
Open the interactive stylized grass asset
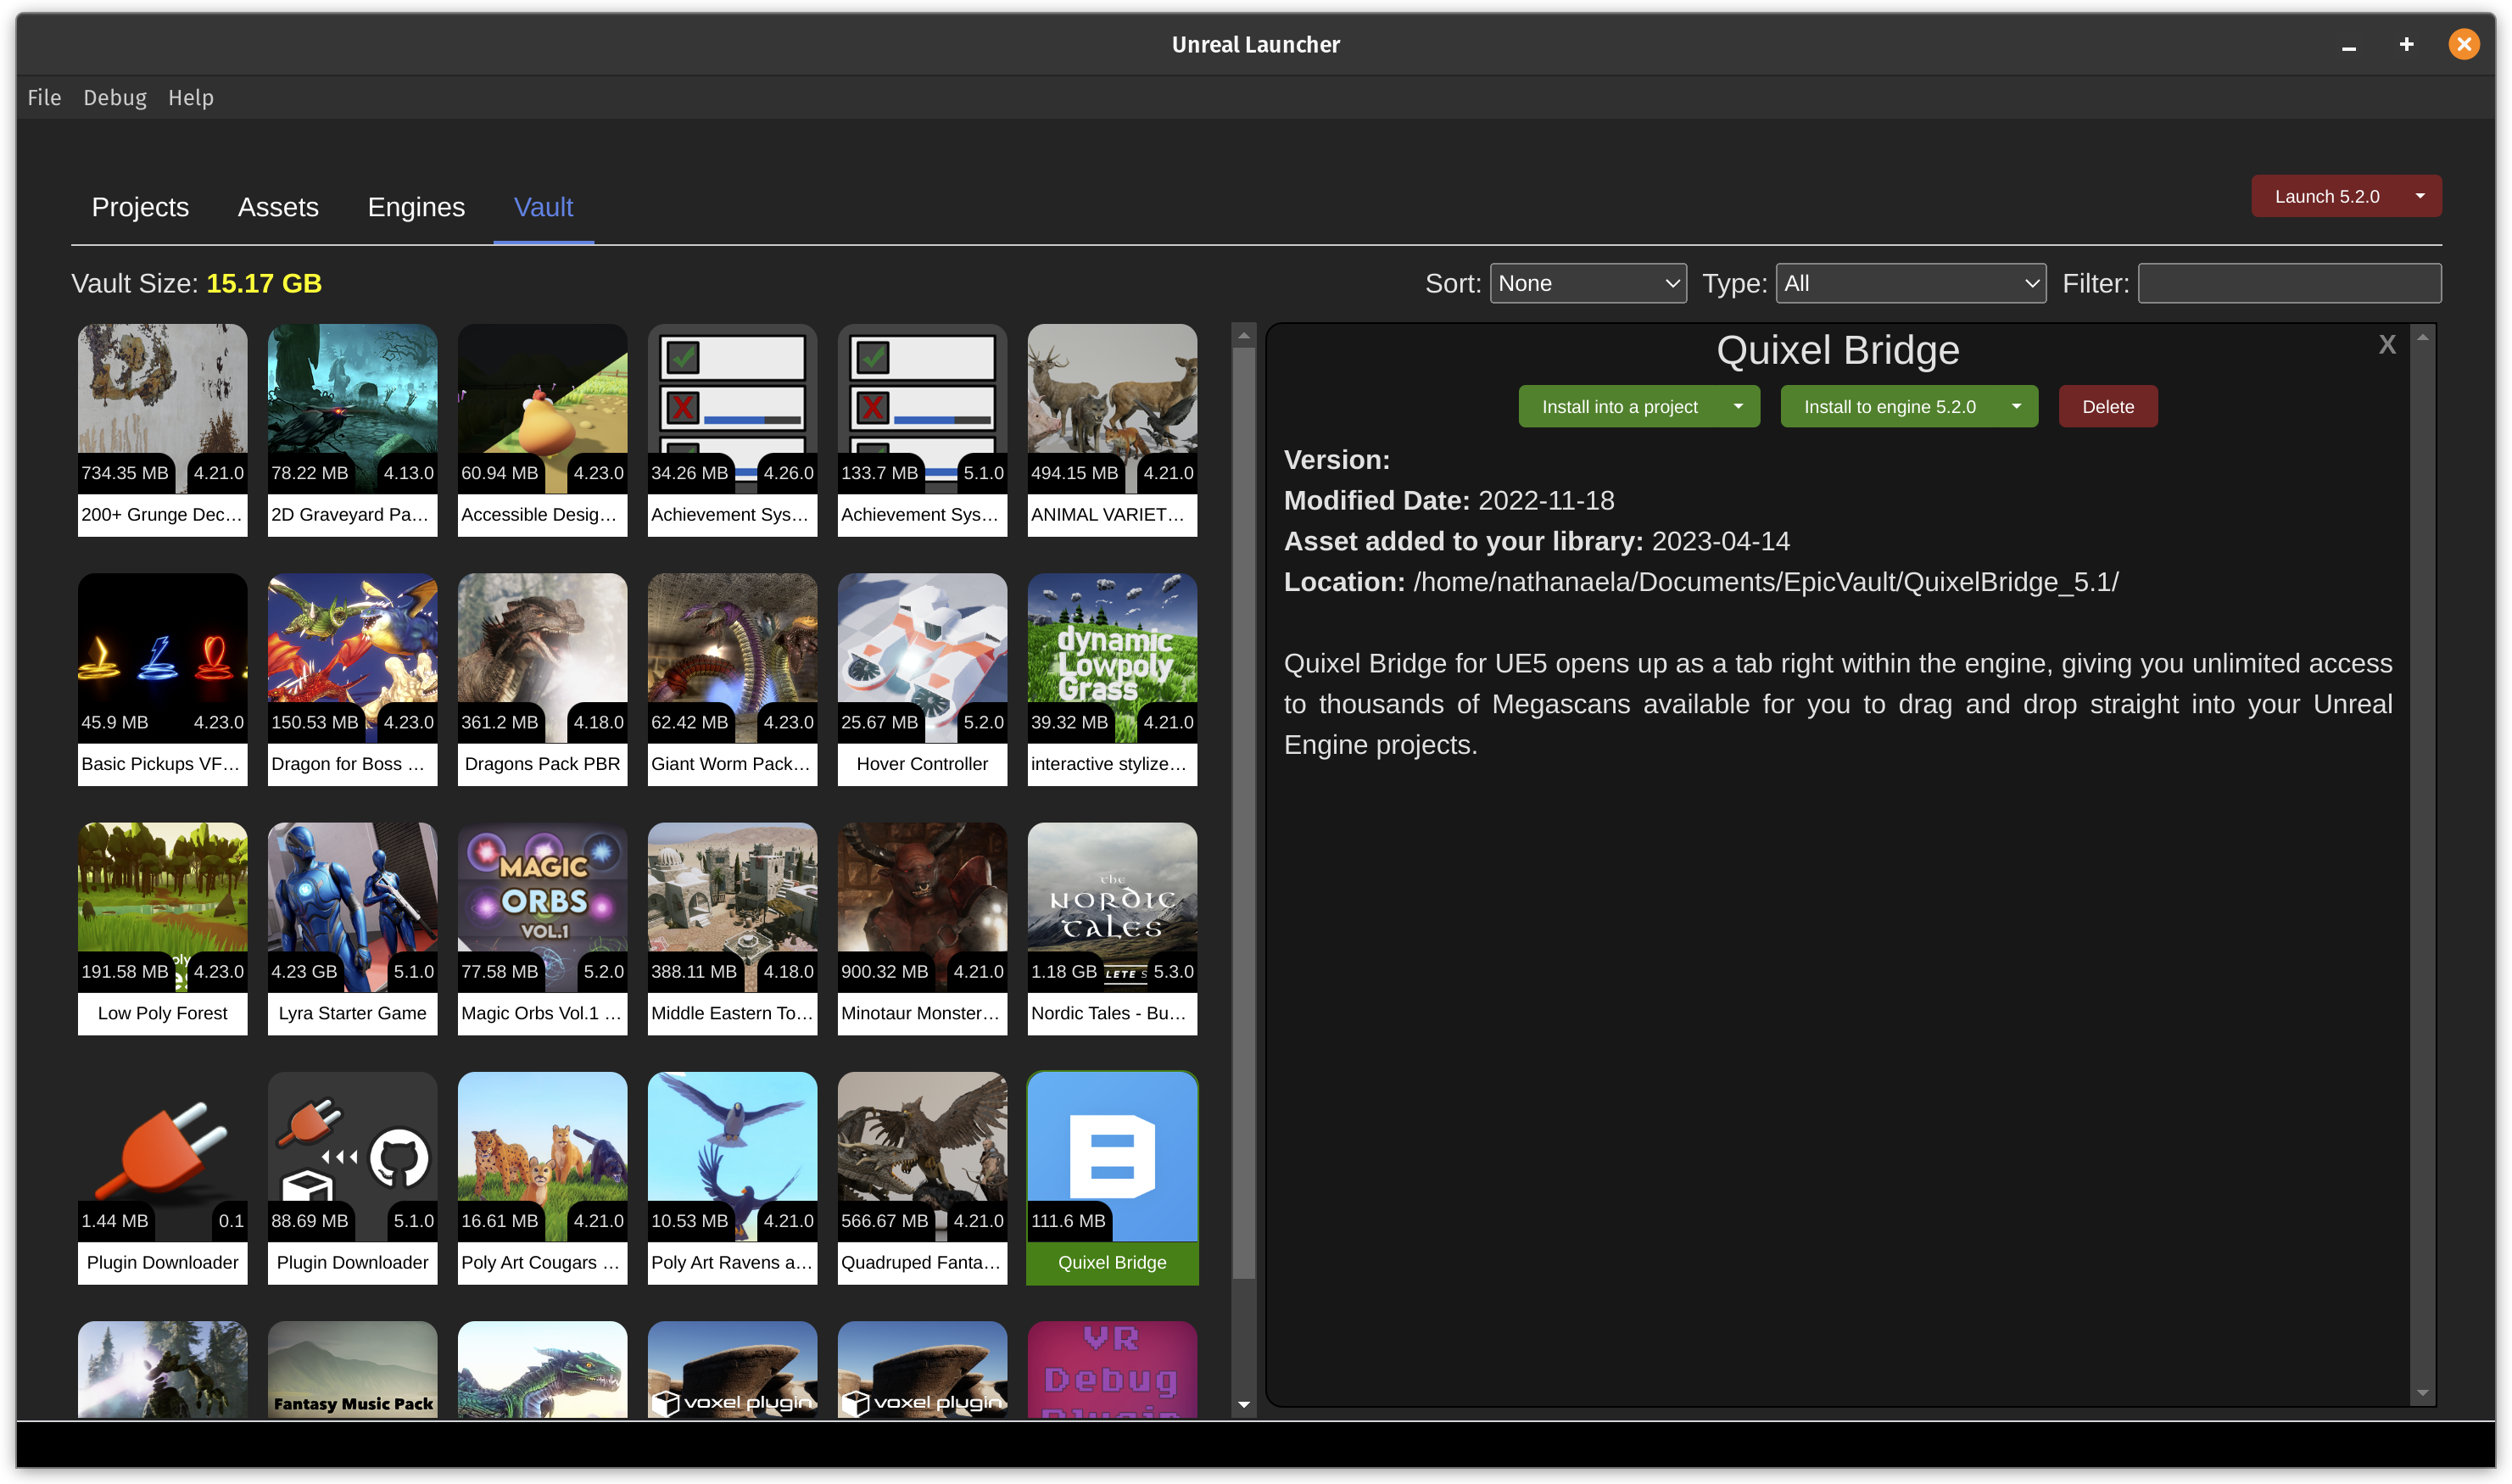[1112, 679]
